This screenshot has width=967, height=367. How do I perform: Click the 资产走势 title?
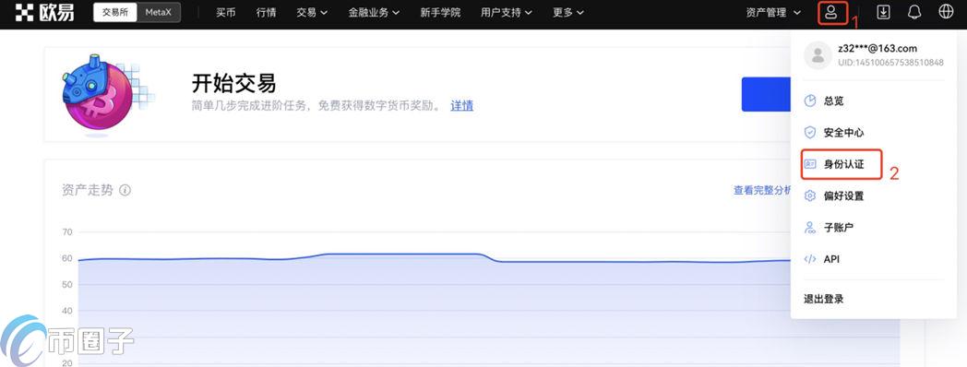pos(88,190)
